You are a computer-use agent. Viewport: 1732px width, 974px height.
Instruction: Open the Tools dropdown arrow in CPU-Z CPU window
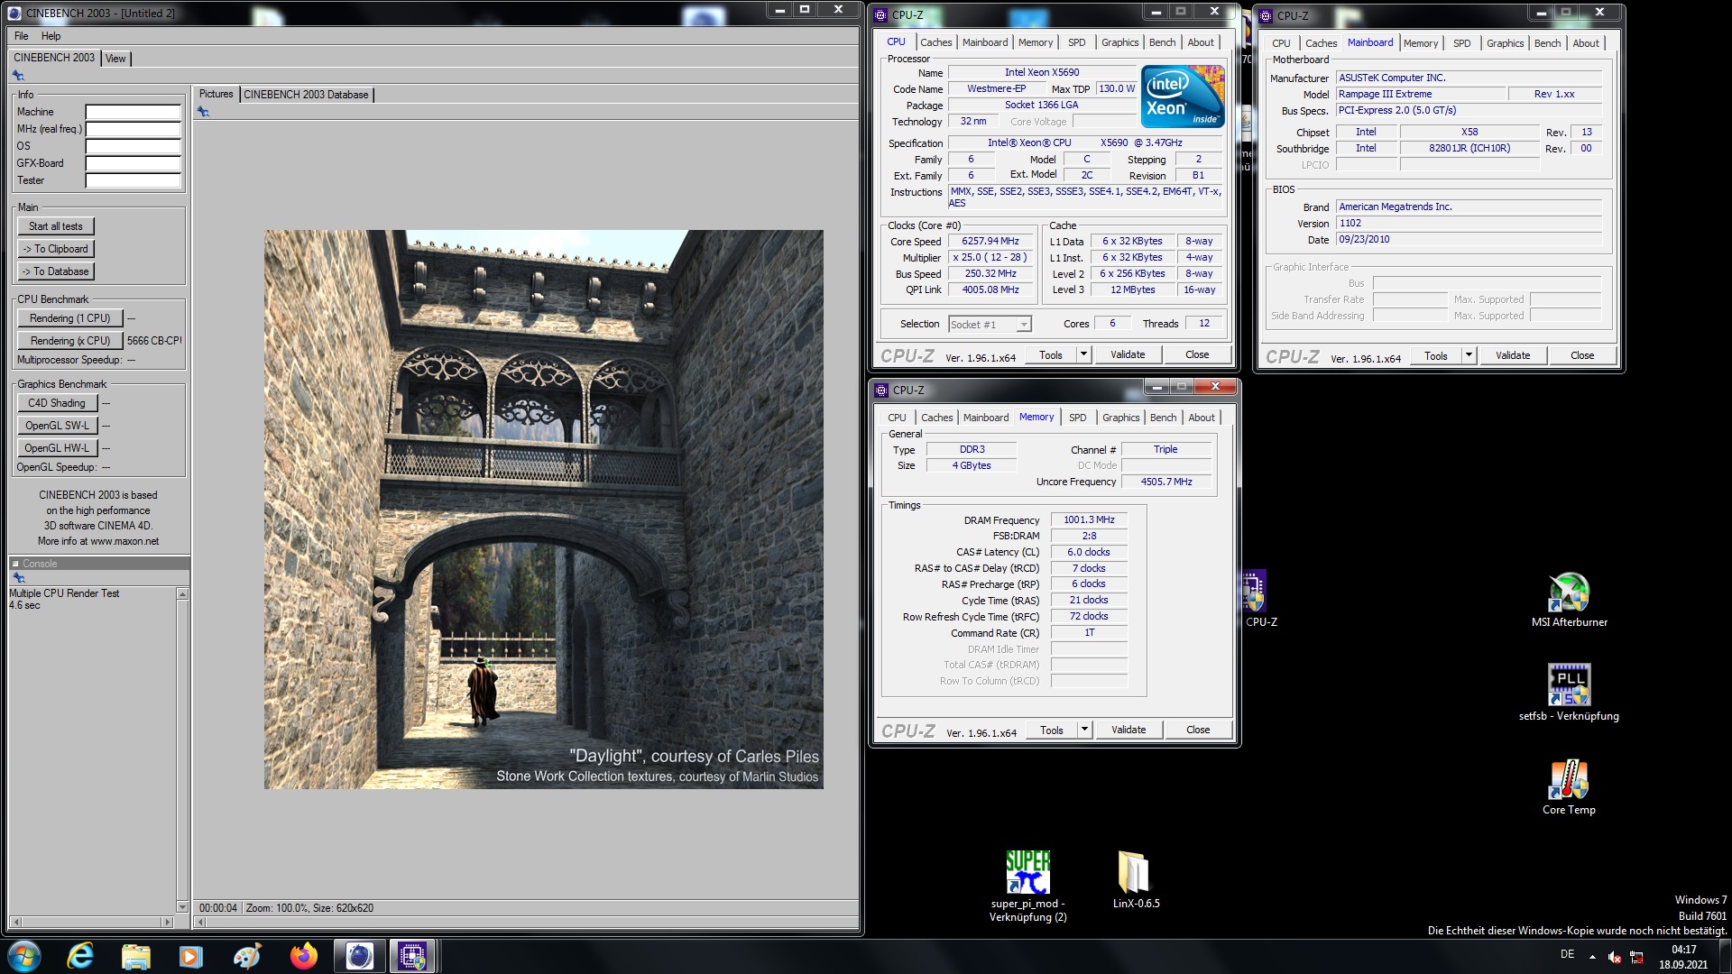[x=1083, y=354]
